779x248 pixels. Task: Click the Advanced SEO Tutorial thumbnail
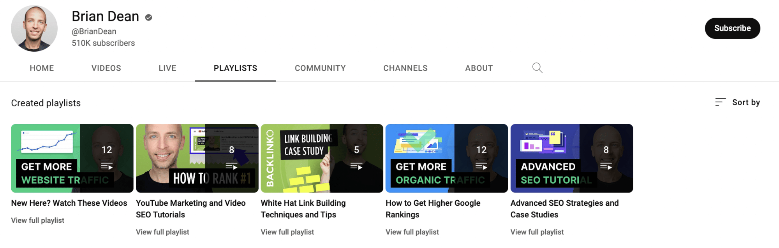pyautogui.click(x=572, y=158)
